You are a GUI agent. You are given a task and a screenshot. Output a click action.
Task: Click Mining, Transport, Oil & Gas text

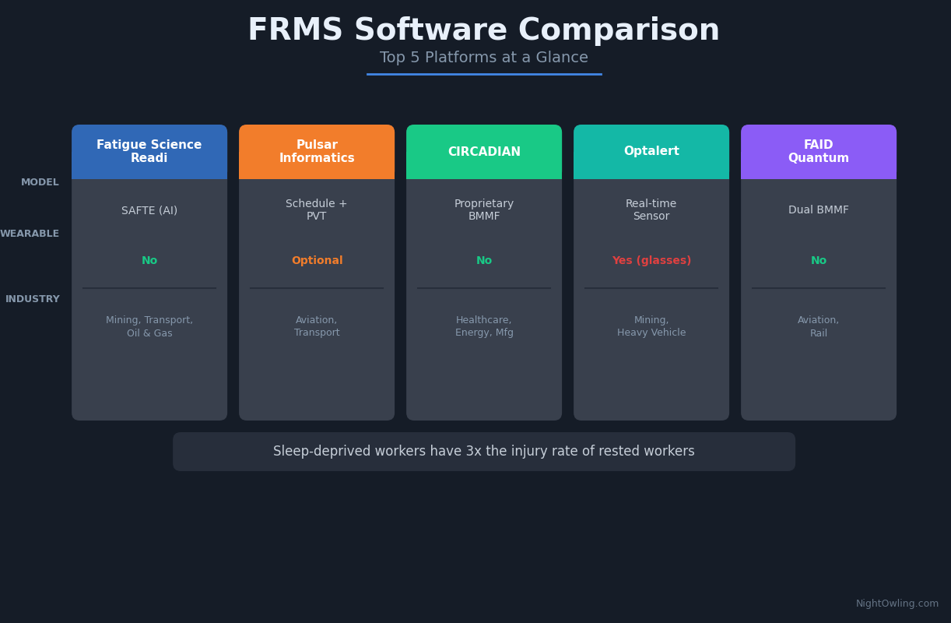pyautogui.click(x=149, y=327)
